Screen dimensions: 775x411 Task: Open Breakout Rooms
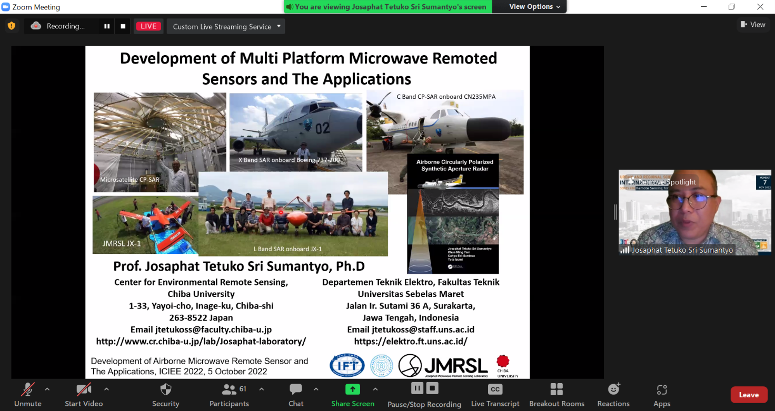pos(557,395)
